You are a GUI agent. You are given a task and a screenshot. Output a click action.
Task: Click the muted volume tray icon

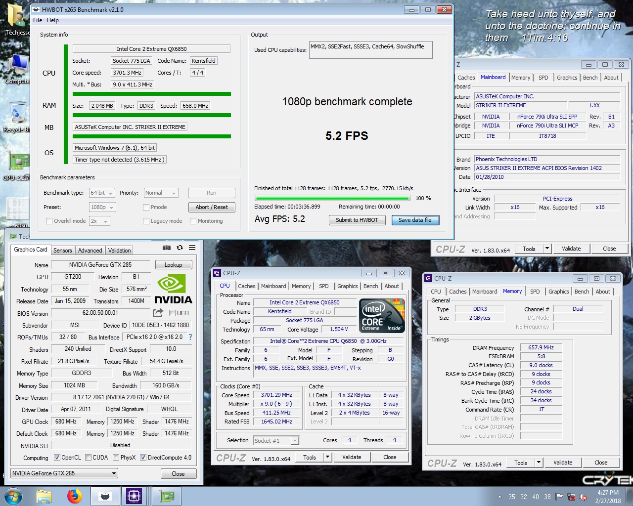tap(583, 497)
